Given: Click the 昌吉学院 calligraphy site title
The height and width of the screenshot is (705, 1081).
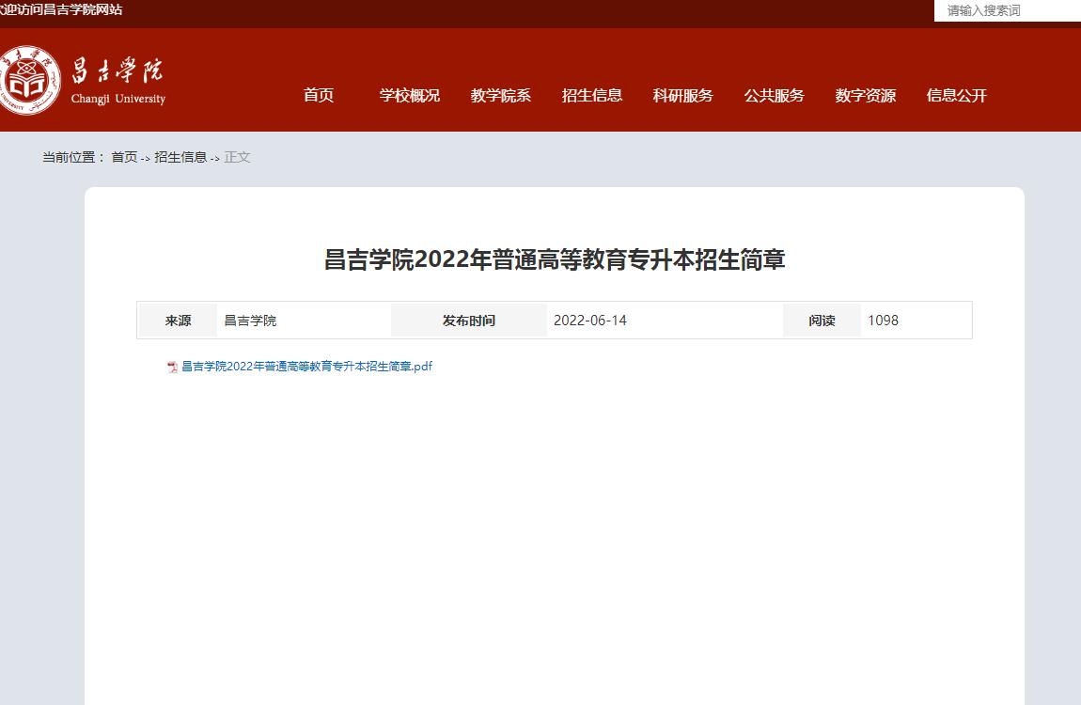Looking at the screenshot, I should 117,70.
